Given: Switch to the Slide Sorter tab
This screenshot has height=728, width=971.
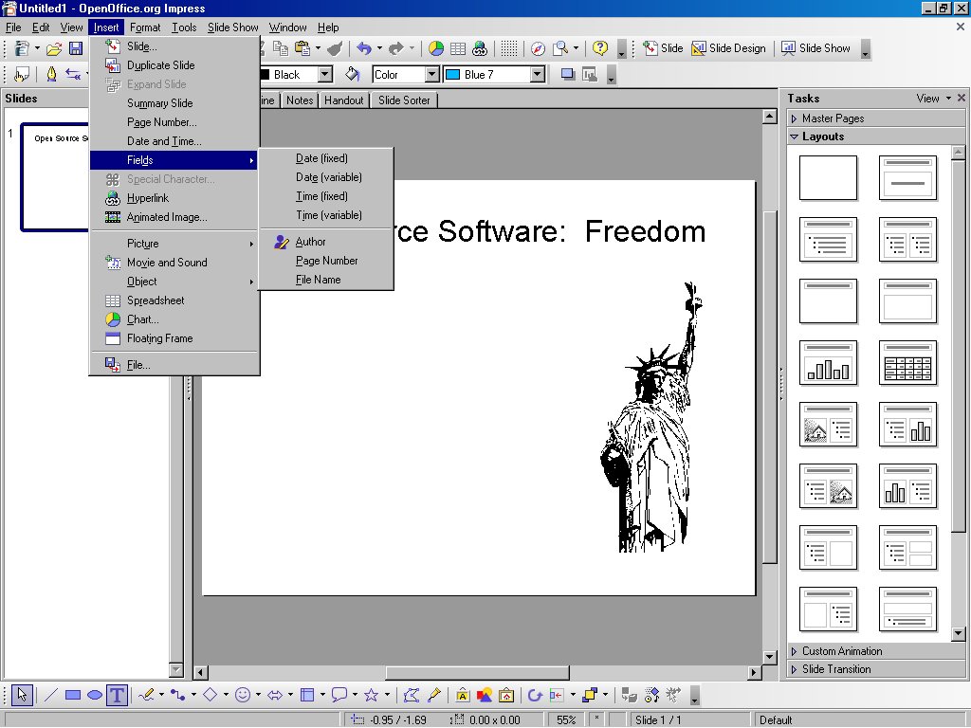Looking at the screenshot, I should click(404, 100).
